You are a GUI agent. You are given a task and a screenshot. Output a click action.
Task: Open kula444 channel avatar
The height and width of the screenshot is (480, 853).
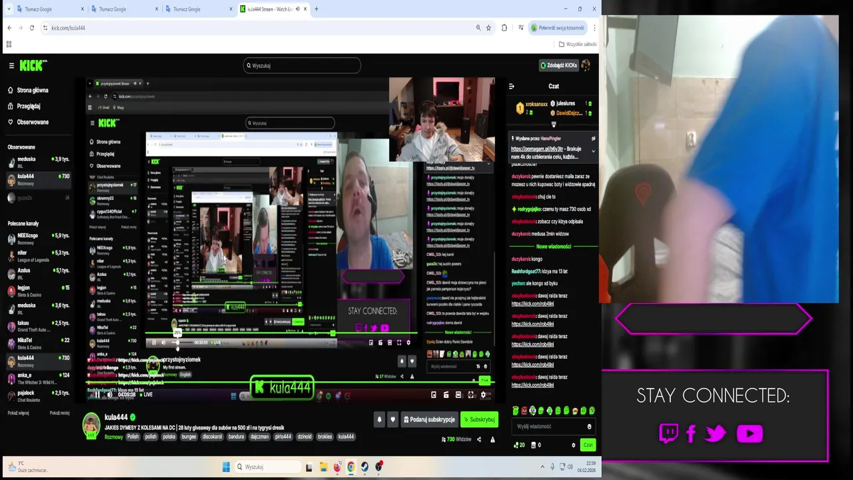[91, 425]
